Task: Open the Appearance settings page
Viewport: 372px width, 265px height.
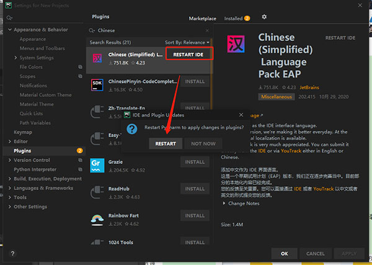Action: point(33,39)
